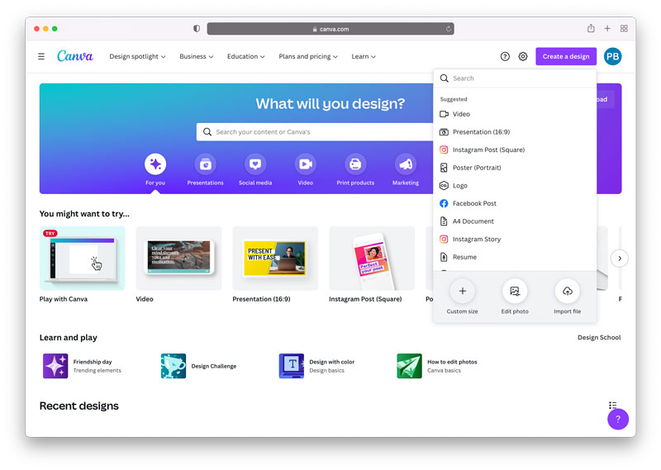Image resolution: width=661 pixels, height=470 pixels.
Task: Click the Canva logo
Action: (75, 55)
